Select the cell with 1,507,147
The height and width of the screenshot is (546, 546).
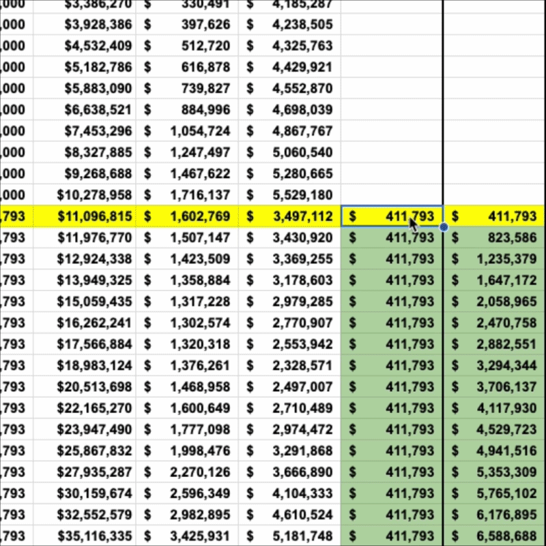tap(187, 238)
